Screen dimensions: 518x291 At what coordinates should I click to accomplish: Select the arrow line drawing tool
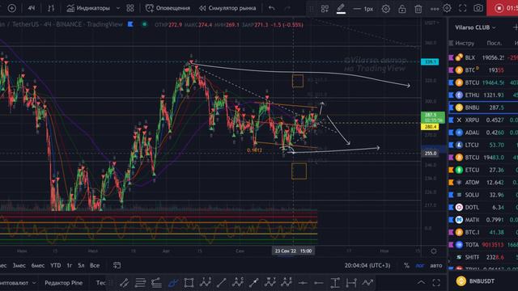coord(253,283)
